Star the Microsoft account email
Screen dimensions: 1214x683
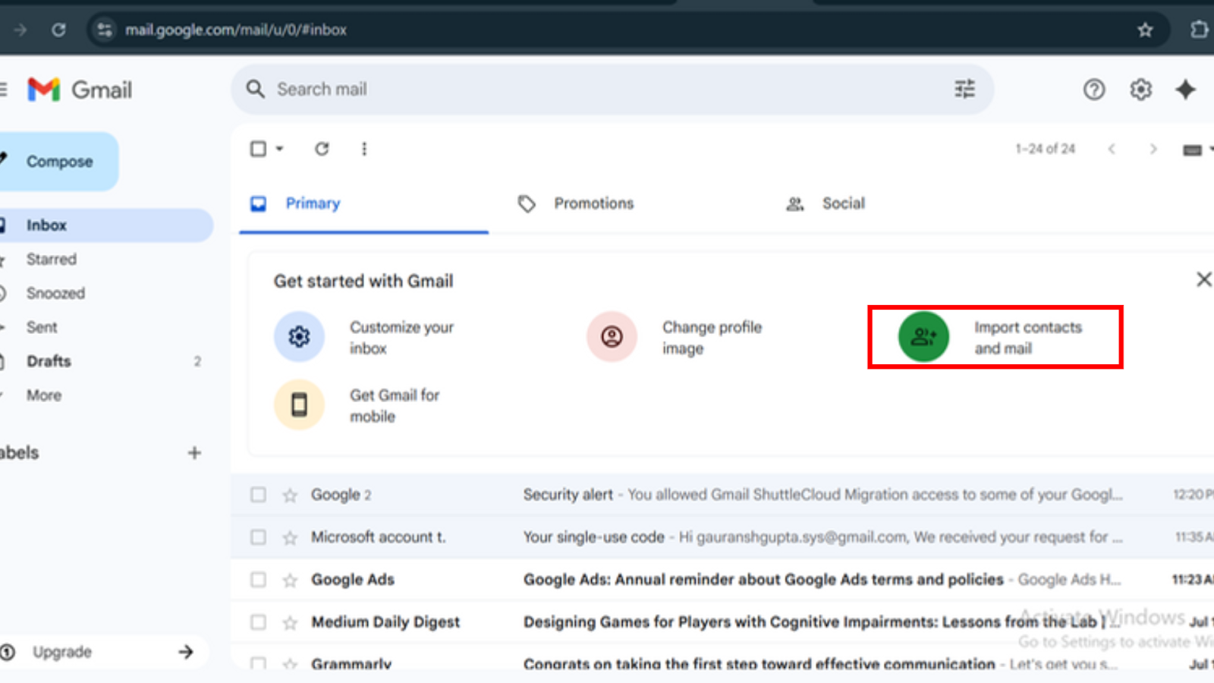290,538
